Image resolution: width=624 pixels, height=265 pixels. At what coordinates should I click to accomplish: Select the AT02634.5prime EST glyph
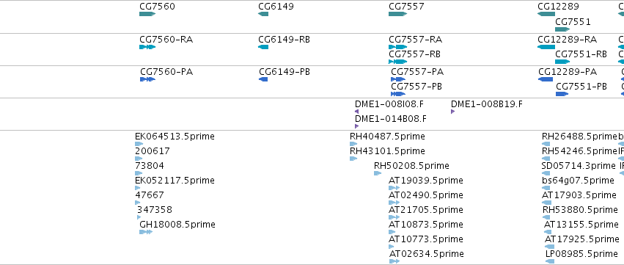[x=394, y=261]
